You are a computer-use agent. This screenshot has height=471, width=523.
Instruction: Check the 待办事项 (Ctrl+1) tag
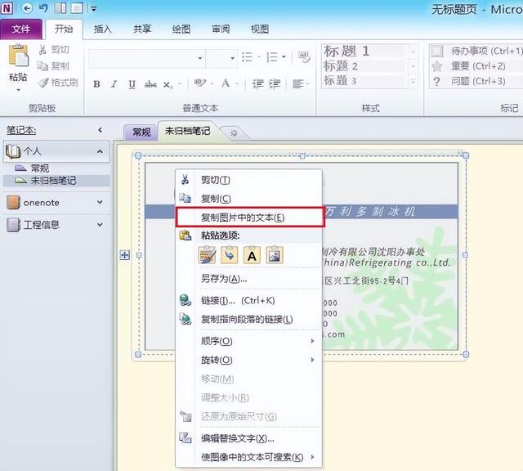point(476,51)
